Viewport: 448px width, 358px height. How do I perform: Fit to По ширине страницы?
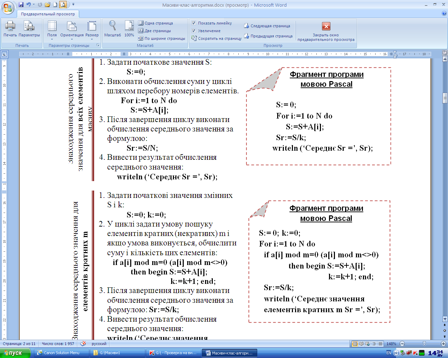tap(161, 38)
